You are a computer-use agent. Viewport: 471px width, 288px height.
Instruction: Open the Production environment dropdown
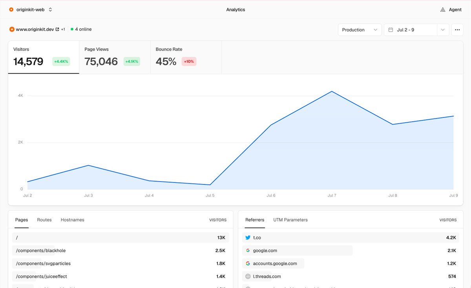click(360, 30)
